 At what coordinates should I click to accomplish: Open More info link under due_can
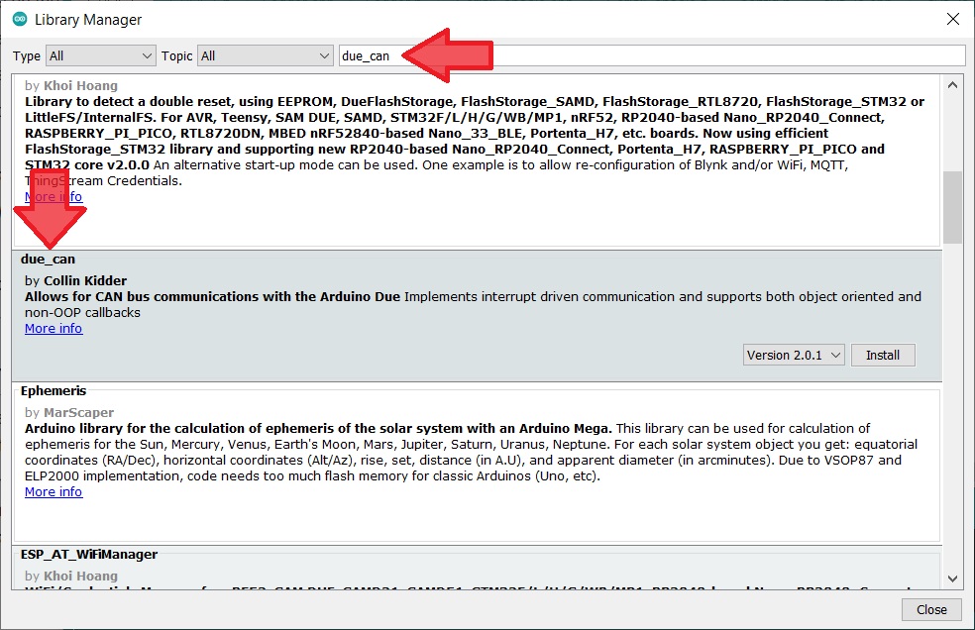click(54, 329)
